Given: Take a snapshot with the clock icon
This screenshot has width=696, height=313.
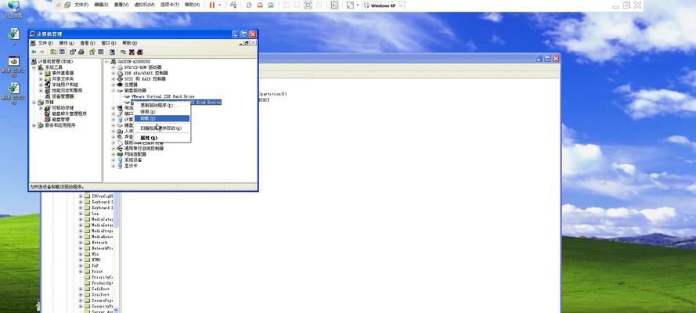Looking at the screenshot, I should tap(249, 5).
